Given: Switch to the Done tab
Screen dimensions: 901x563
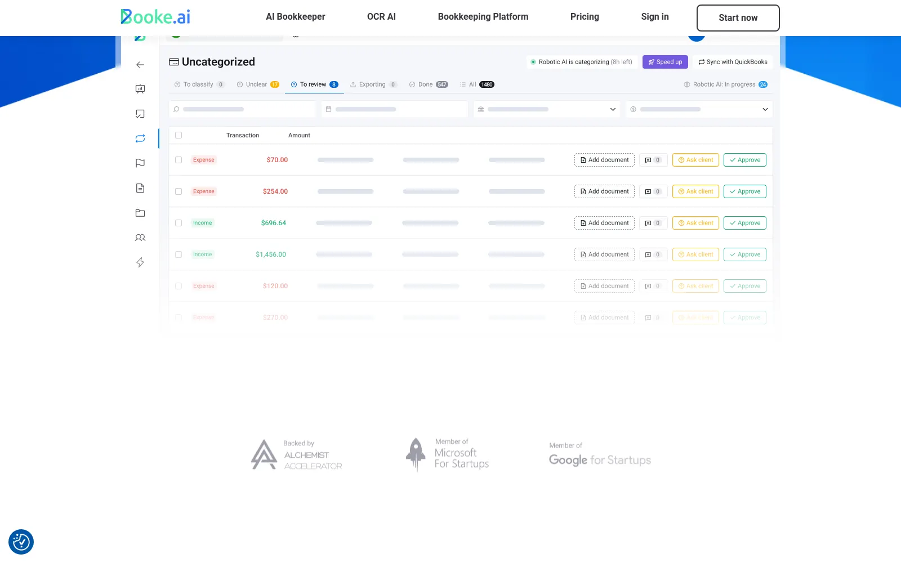Looking at the screenshot, I should coord(428,84).
